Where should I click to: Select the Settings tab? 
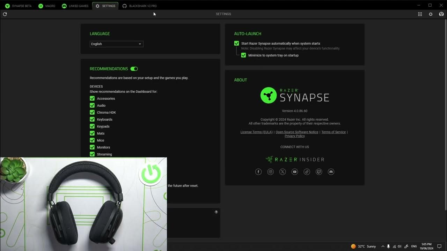105,6
